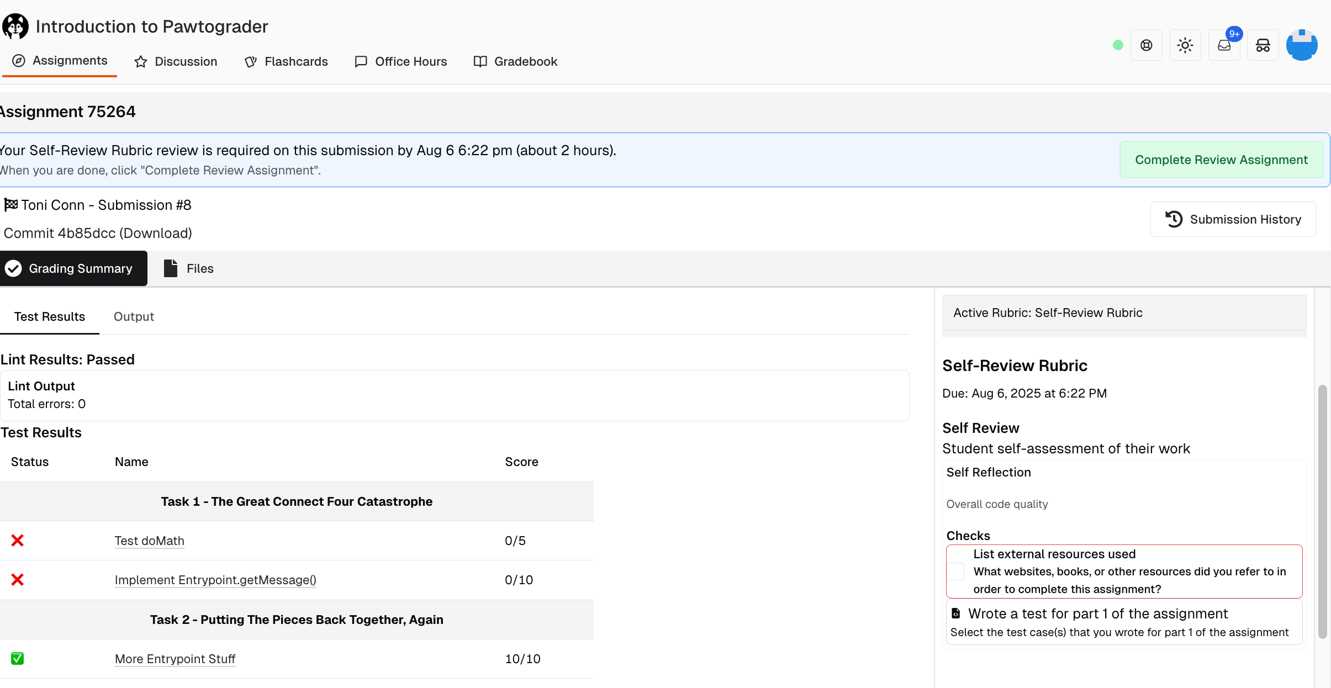The height and width of the screenshot is (688, 1331).
Task: Click the Pawtograder dog logo
Action: [x=15, y=27]
